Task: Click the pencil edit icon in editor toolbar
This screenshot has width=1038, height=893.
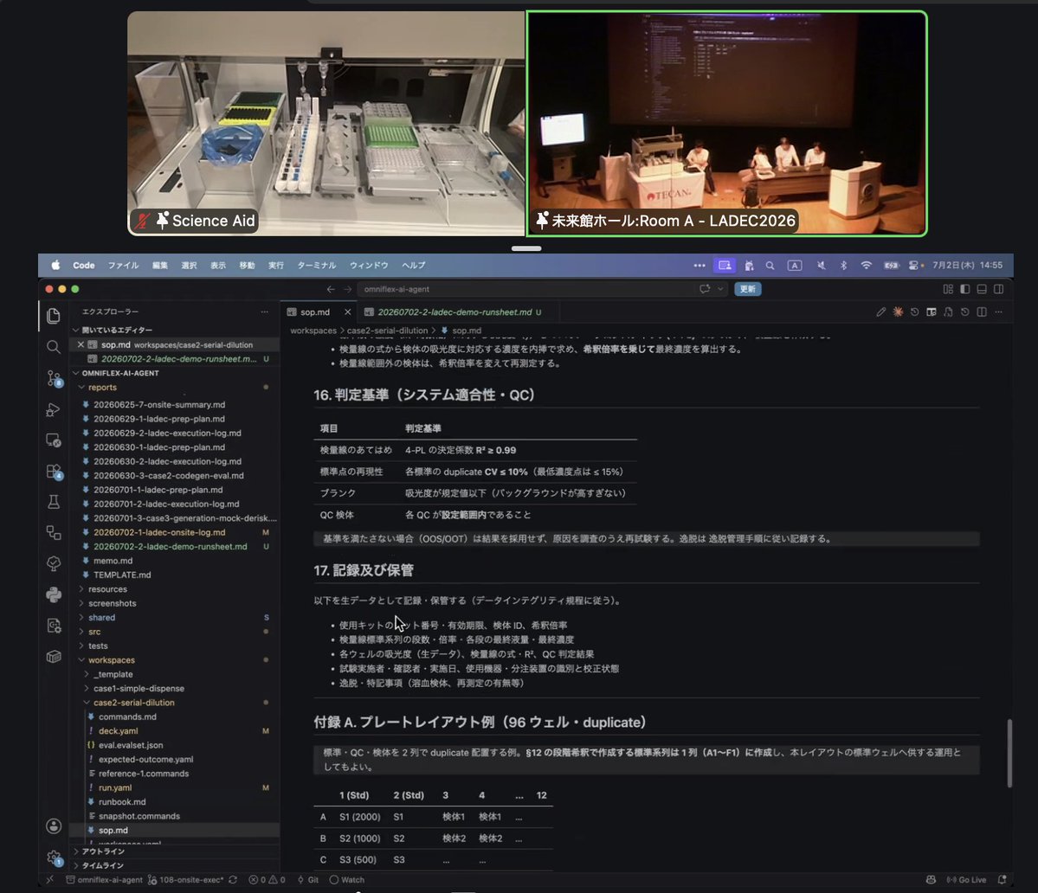Action: point(880,312)
